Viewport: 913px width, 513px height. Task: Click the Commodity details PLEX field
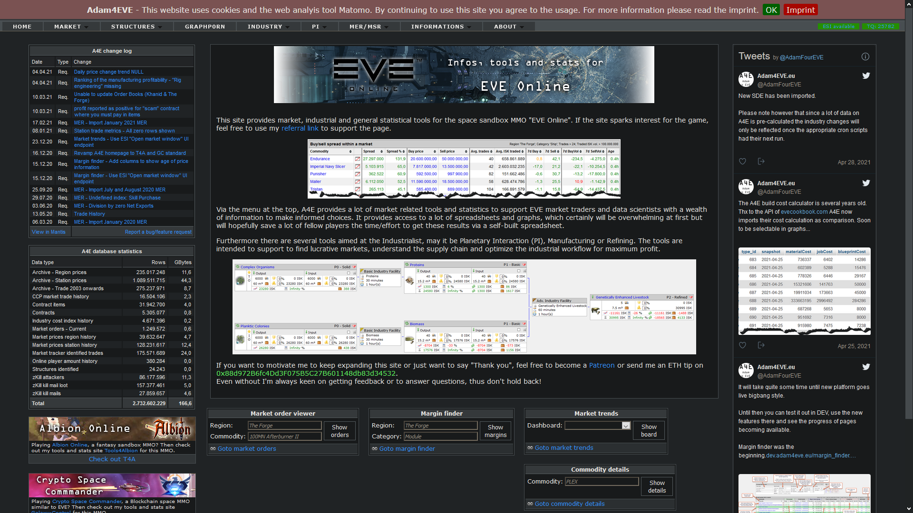tap(602, 481)
